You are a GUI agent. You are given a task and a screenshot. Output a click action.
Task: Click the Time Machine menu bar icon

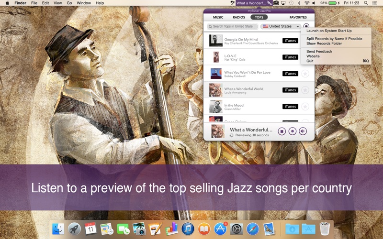point(291,3)
